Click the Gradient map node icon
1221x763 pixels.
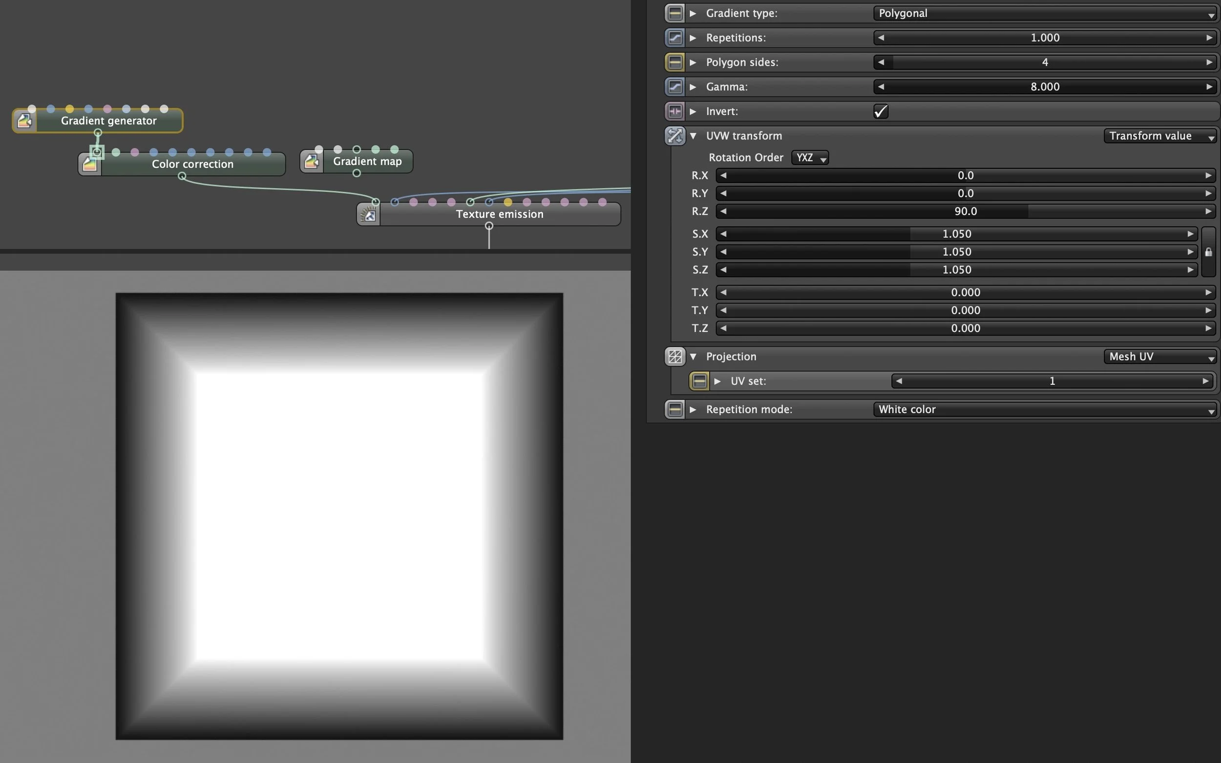click(x=312, y=161)
